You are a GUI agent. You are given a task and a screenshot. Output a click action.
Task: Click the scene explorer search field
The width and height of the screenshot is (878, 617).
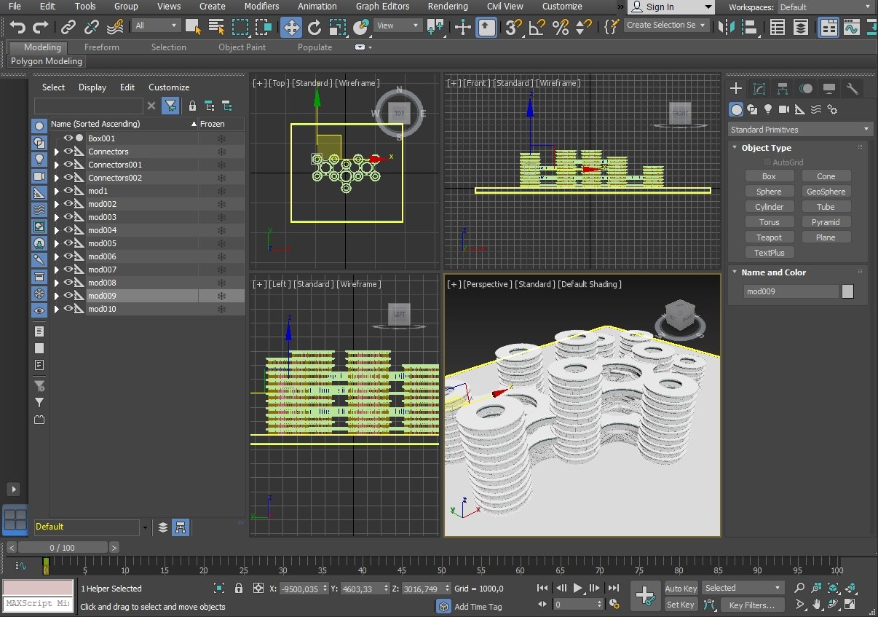tap(90, 106)
